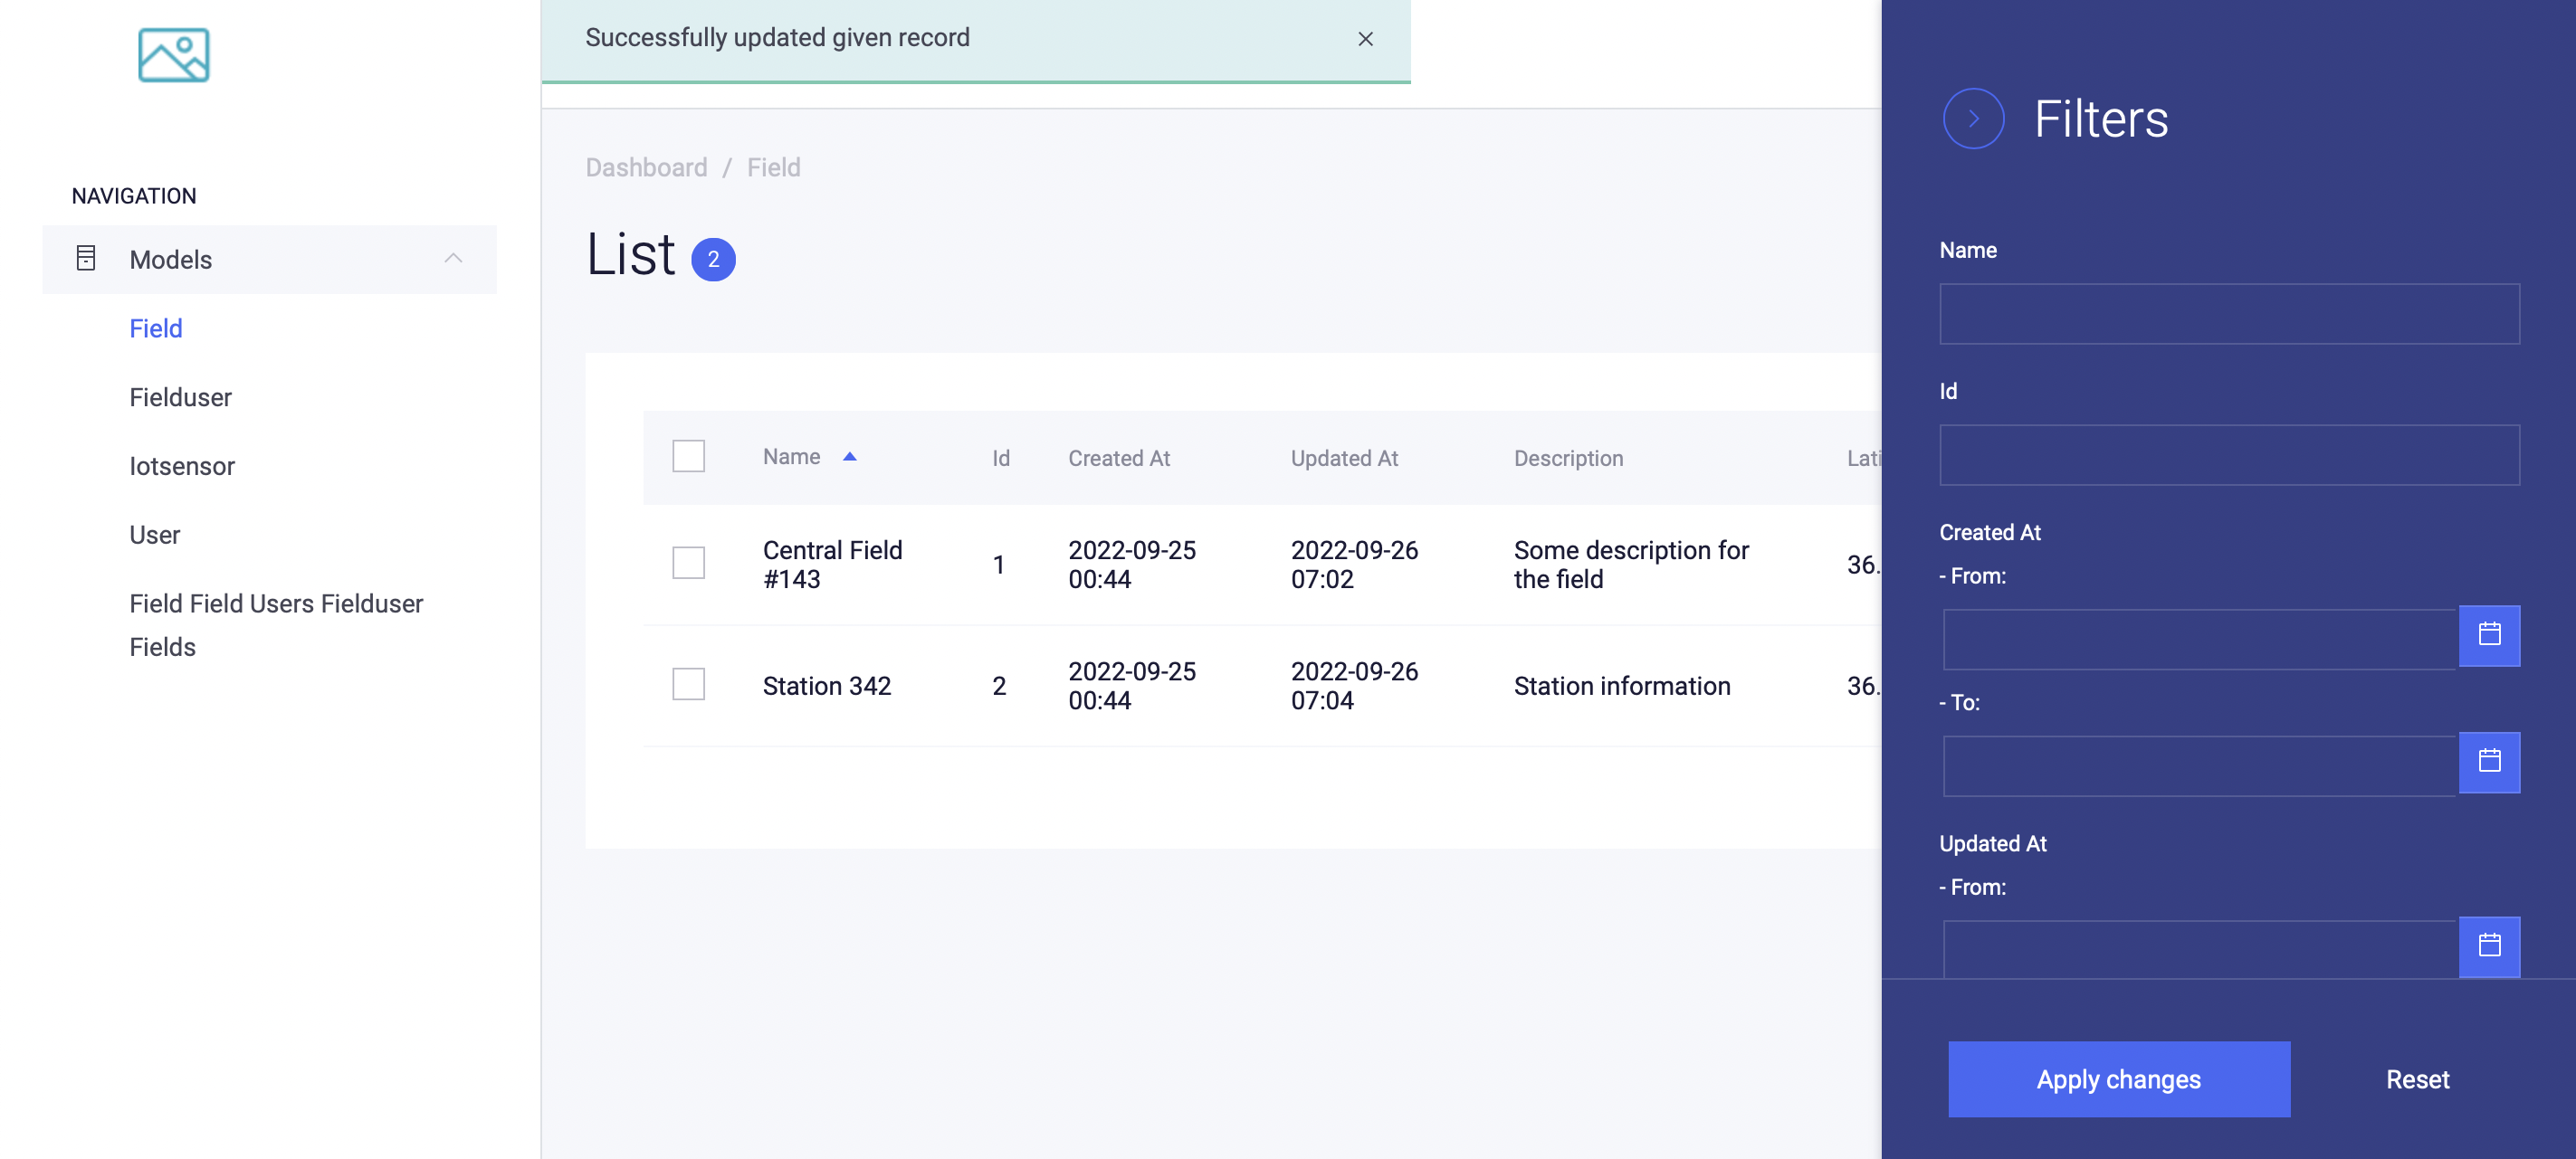The height and width of the screenshot is (1159, 2576).
Task: Check the select-all header checkbox
Action: (x=688, y=457)
